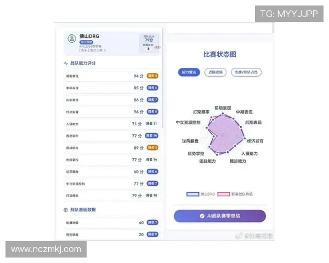Click the 96 分 score value

coord(139,112)
